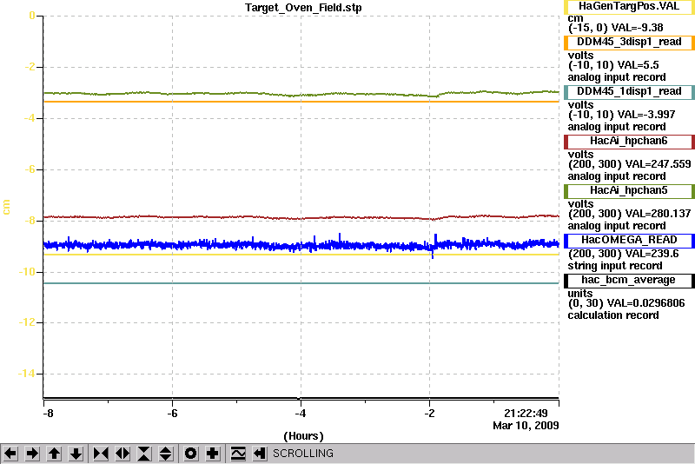
Task: Click the -8 hours x-axis tick label
Action: [48, 414]
